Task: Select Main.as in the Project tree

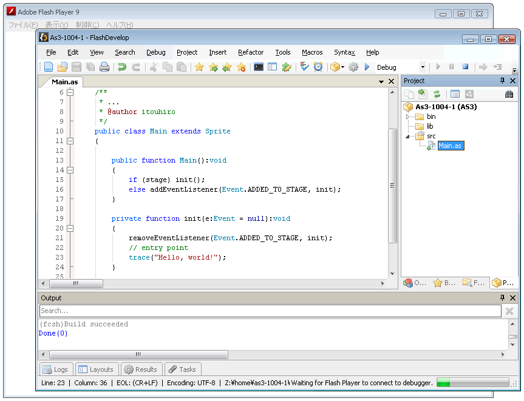Action: point(451,146)
